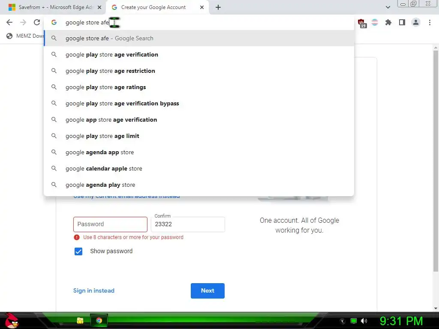
Task: Click the Password input field
Action: tap(110, 224)
